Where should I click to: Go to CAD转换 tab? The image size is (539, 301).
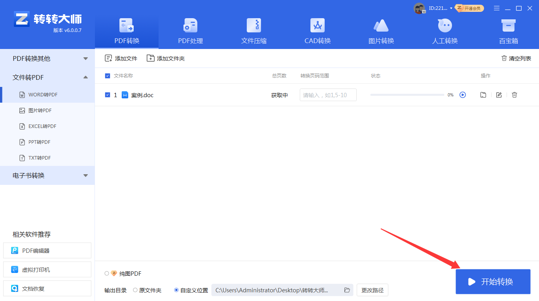point(318,32)
